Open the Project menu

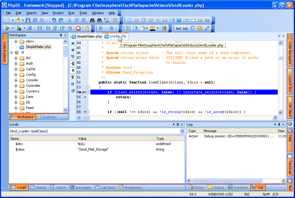pos(58,13)
